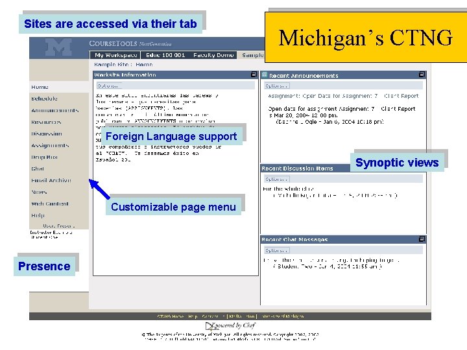This screenshot has height=350, width=467.
Task: Select the Sample site tab
Action: tap(252, 55)
